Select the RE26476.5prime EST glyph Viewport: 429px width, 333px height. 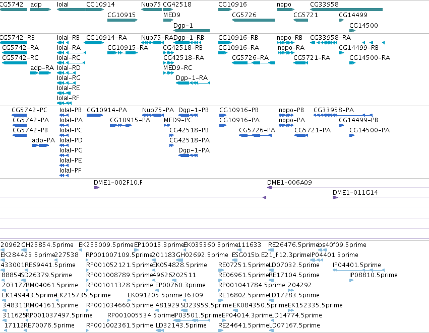coord(271,250)
